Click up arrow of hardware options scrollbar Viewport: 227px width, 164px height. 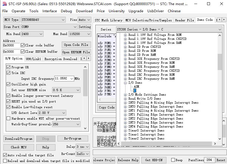85,67
